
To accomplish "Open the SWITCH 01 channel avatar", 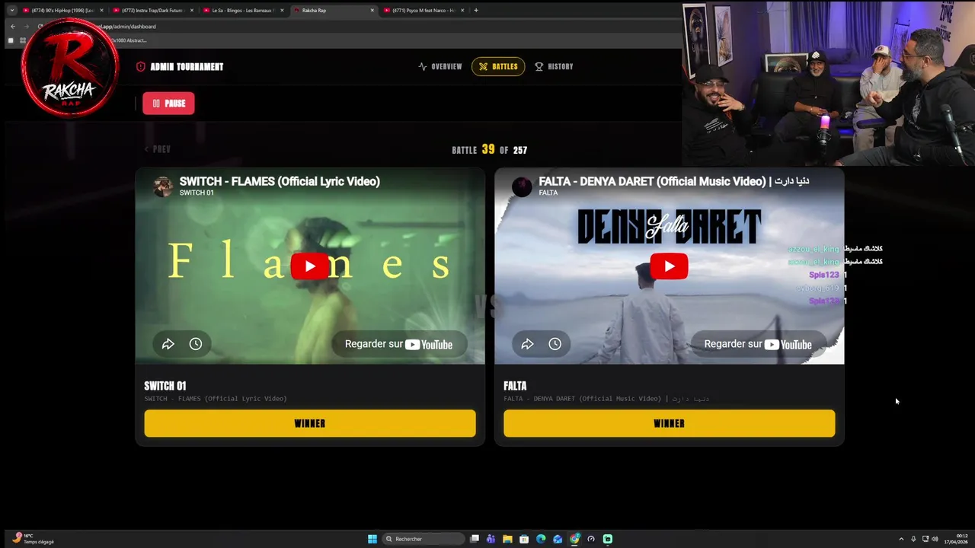I will click(x=163, y=186).
